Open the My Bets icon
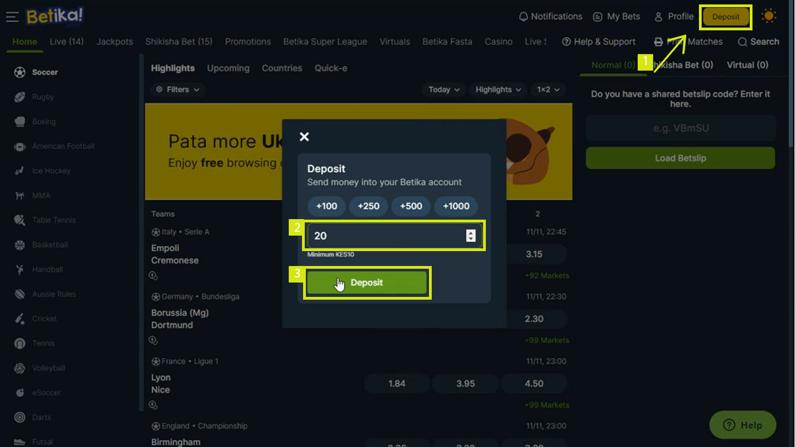This screenshot has height=447, width=795. click(x=597, y=17)
